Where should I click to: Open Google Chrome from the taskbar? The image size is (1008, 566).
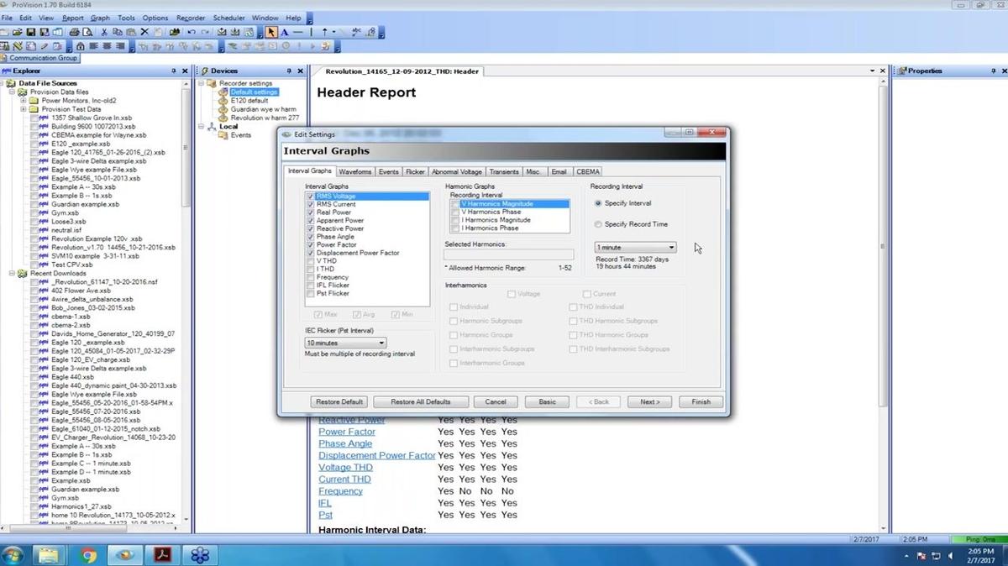[88, 554]
